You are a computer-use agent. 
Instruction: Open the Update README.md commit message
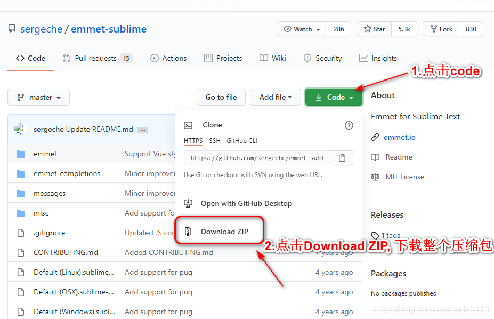99,129
